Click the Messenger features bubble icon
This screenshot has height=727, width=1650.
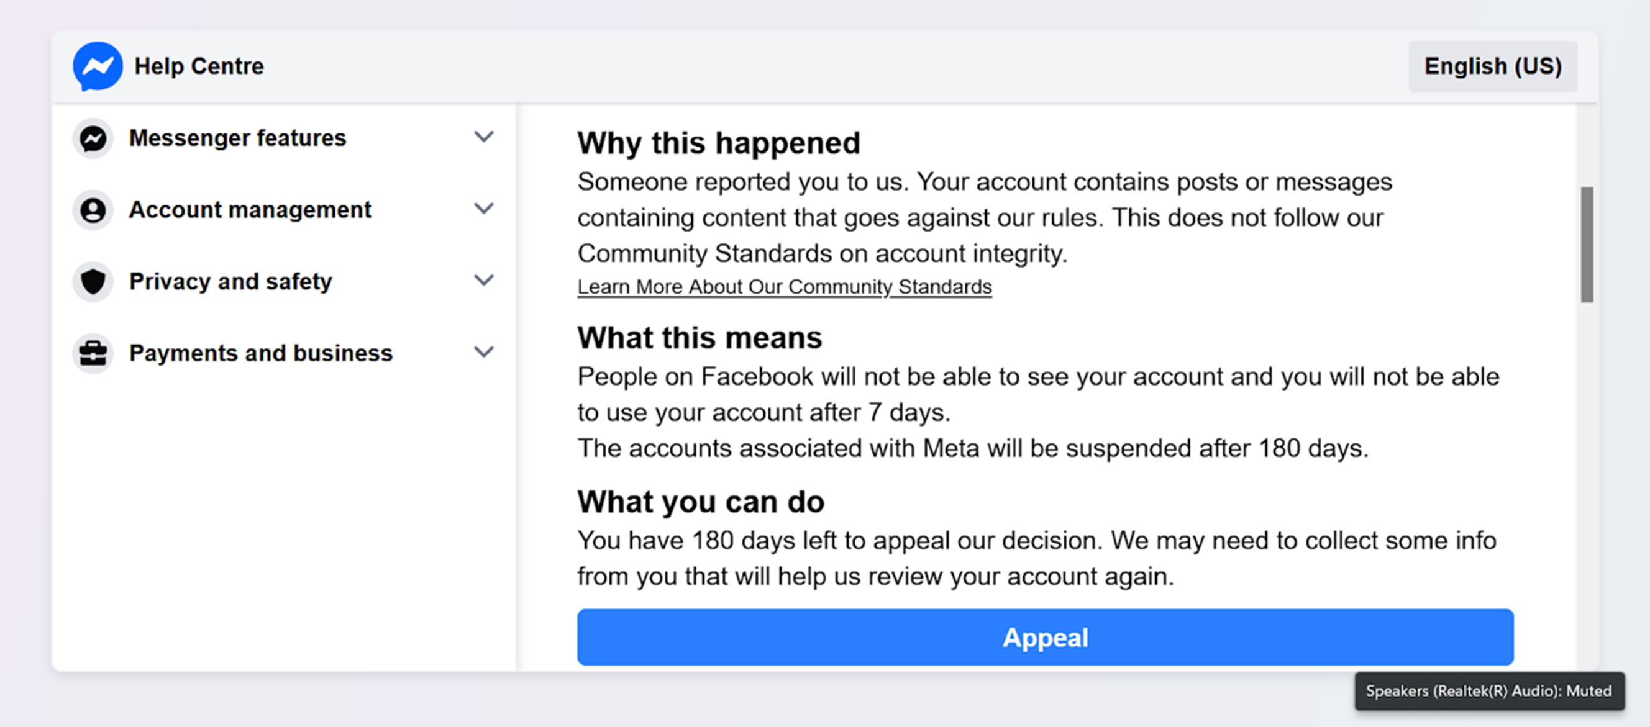[x=93, y=138]
